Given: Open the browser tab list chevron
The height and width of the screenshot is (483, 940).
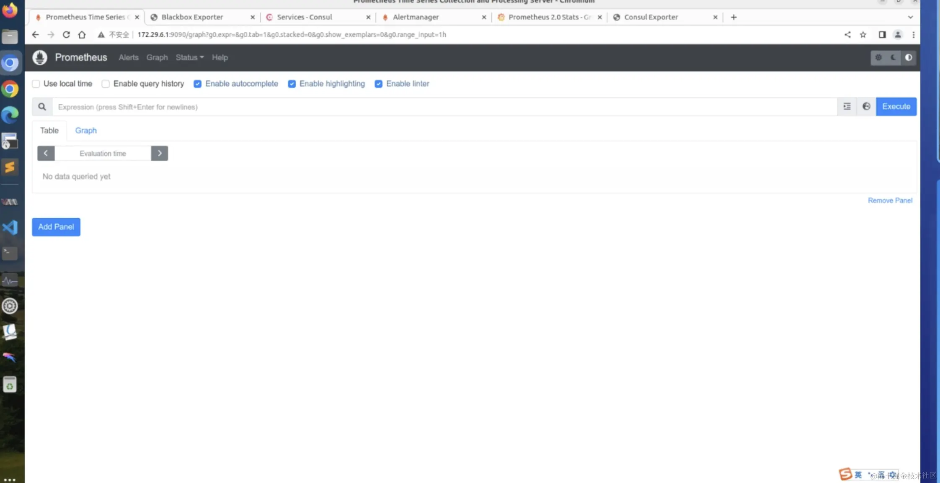Looking at the screenshot, I should pos(910,17).
